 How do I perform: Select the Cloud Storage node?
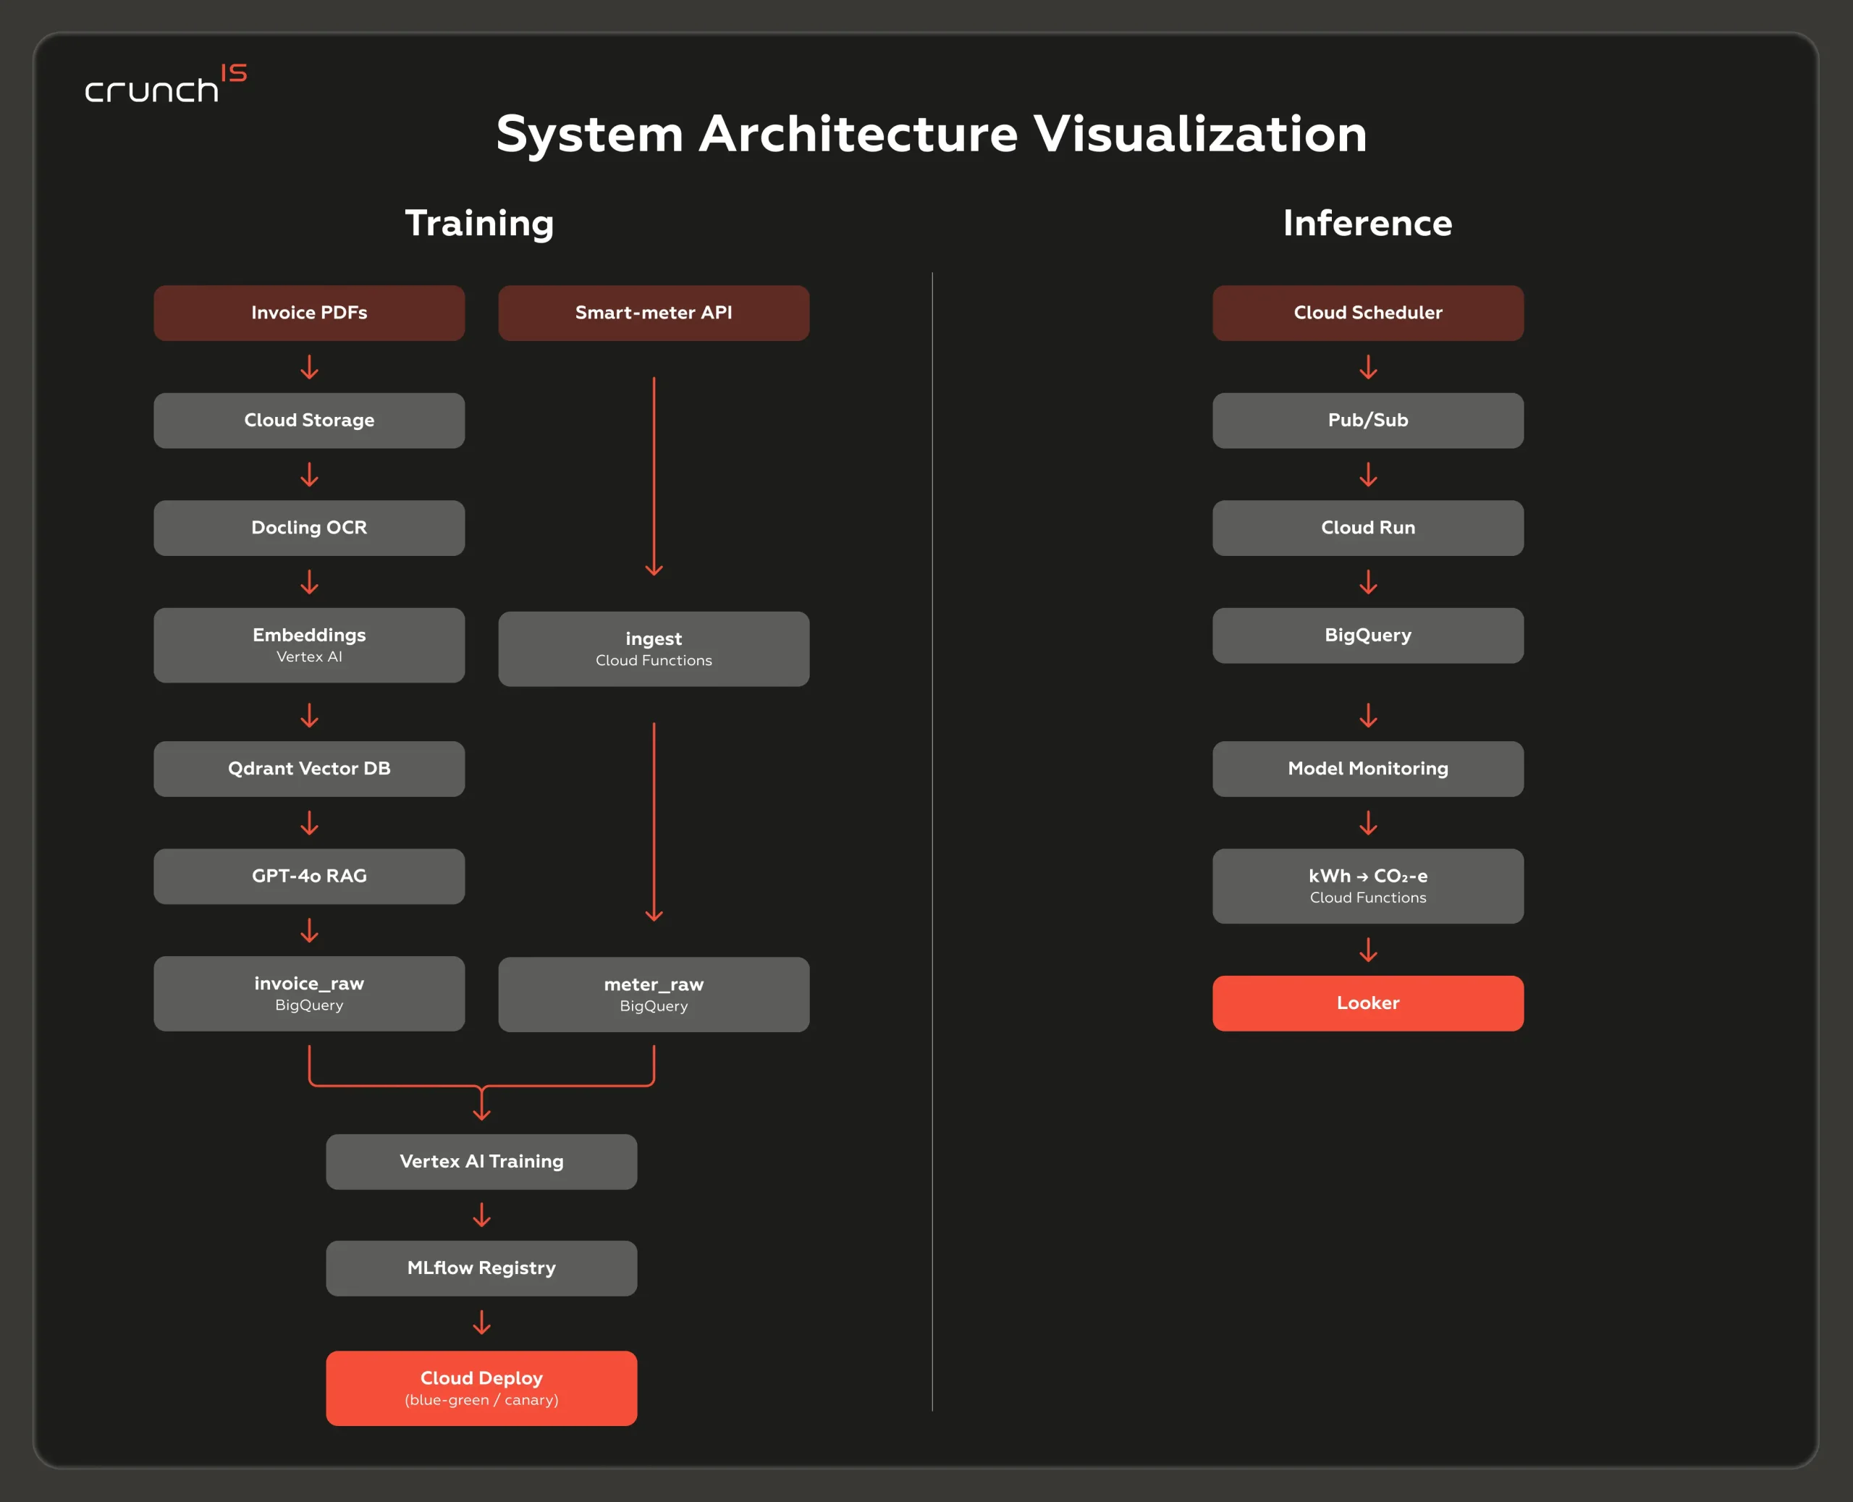tap(309, 421)
